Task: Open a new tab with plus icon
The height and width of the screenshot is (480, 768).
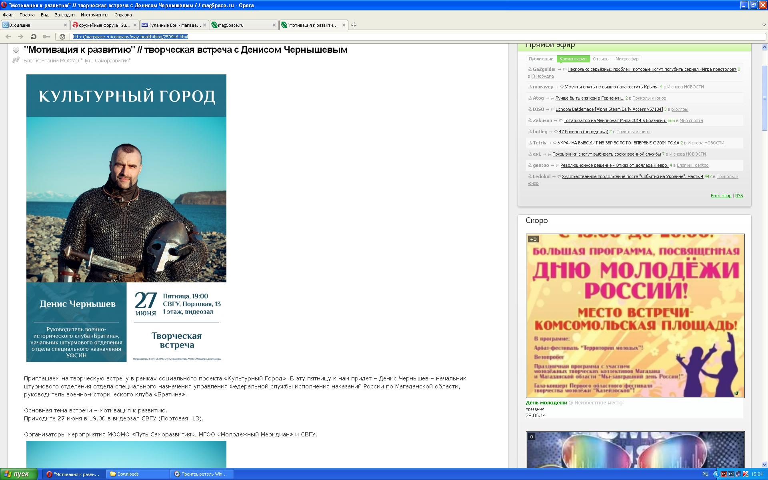Action: [354, 25]
